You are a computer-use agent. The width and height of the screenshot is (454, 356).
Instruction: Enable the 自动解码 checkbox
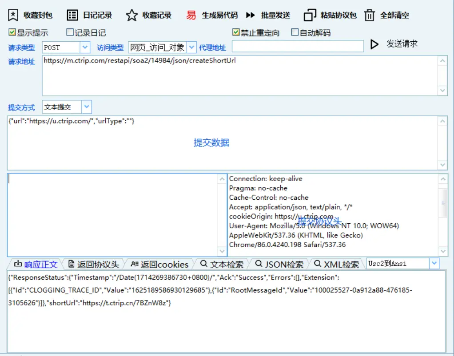pyautogui.click(x=295, y=32)
